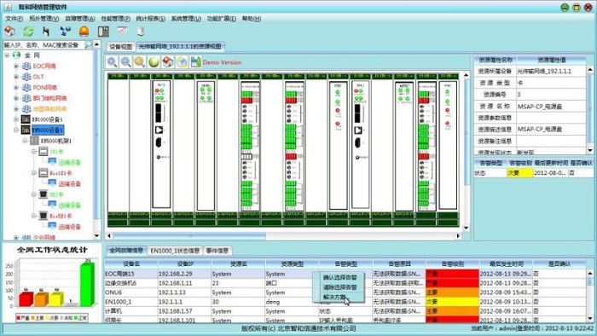Select the 边缘交换机6 alarm row
Image resolution: width=597 pixels, height=336 pixels.
tap(345, 283)
